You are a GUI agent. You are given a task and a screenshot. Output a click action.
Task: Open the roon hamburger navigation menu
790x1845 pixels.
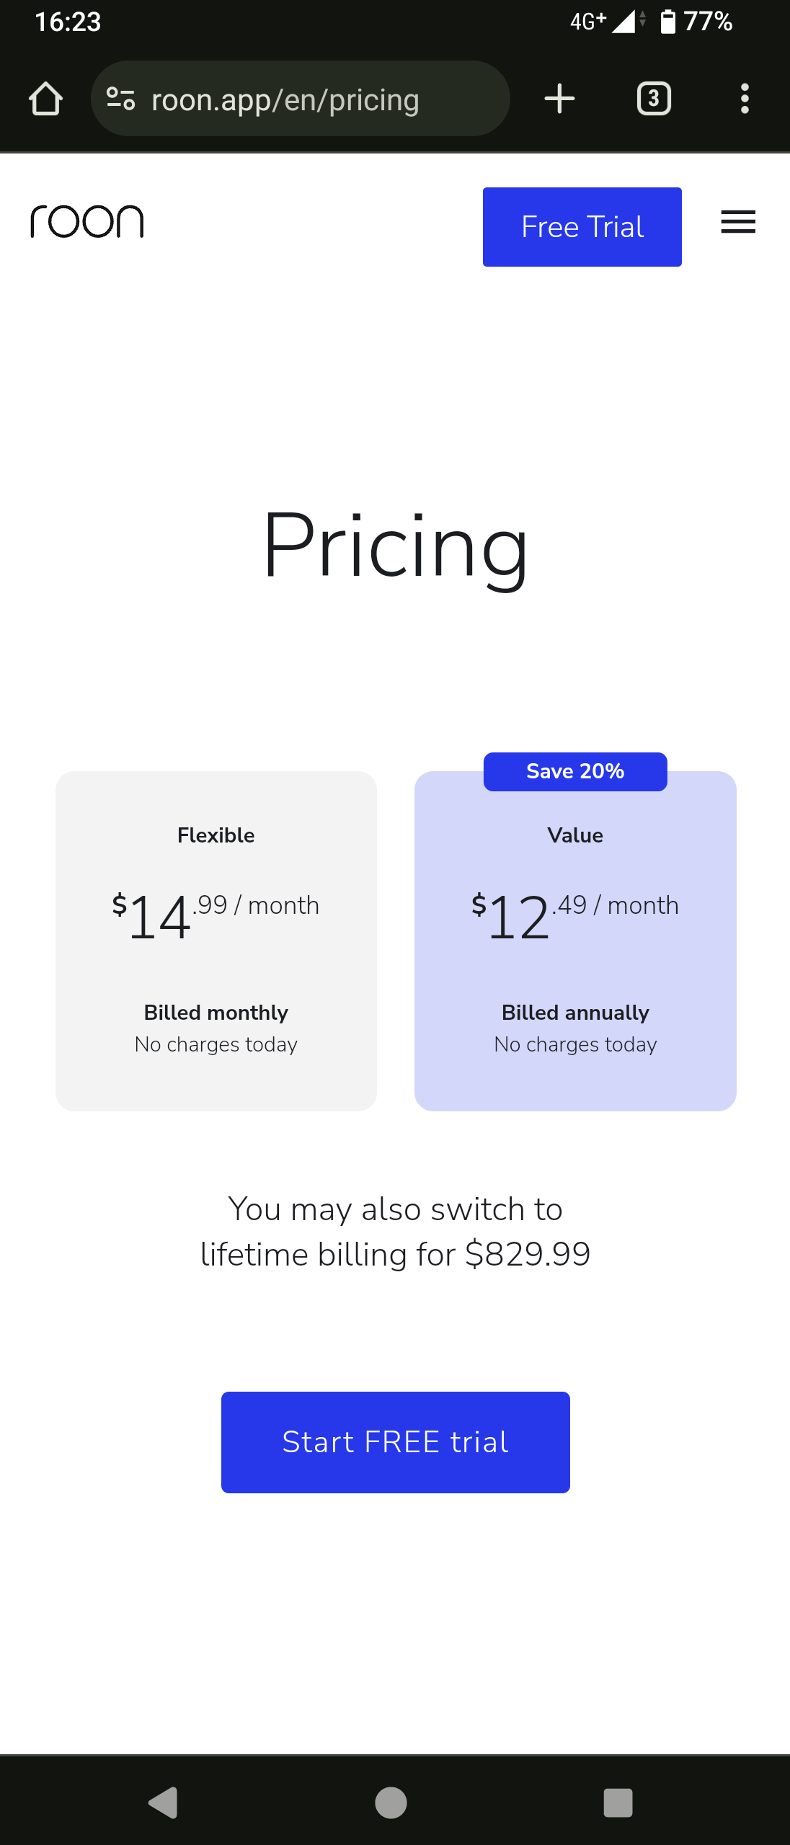point(738,222)
